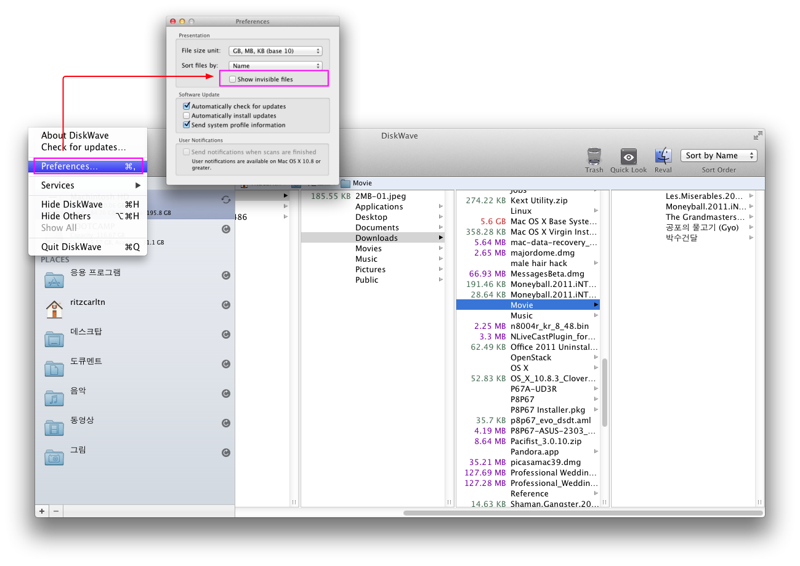
Task: Select 2MB-01.jpeg file
Action: pyautogui.click(x=373, y=196)
